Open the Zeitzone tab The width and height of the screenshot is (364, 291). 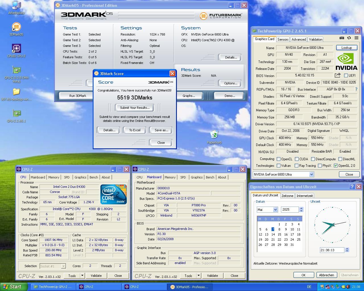pos(287,196)
